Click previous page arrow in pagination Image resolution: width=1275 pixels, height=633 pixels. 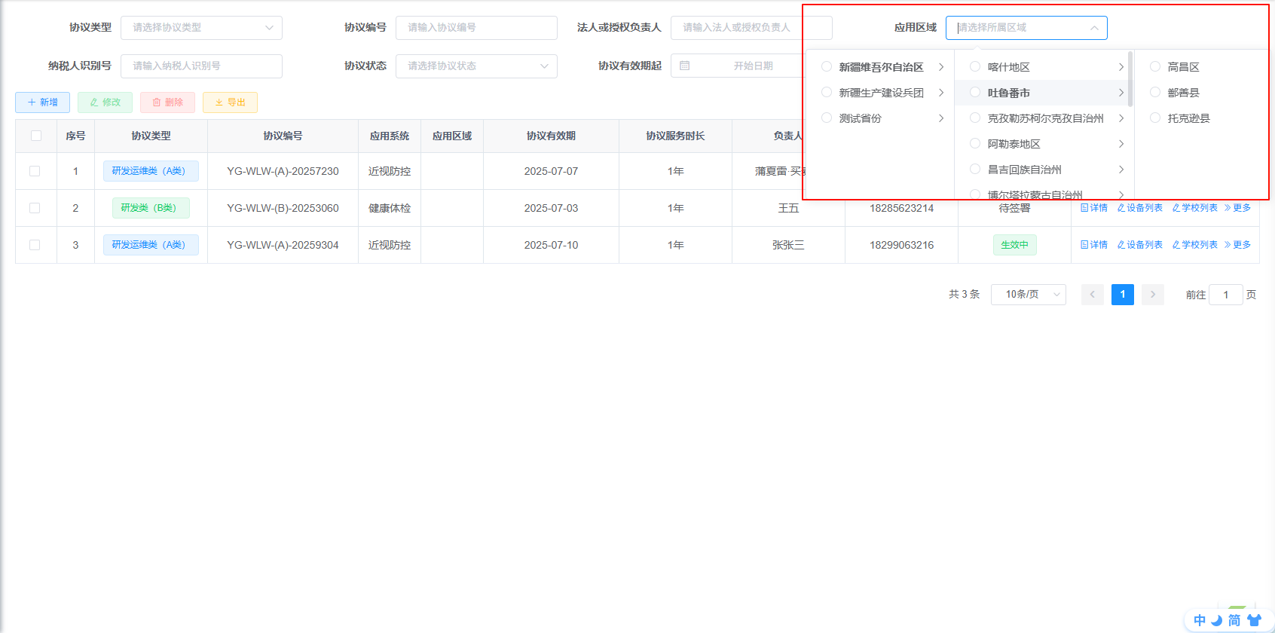1093,295
